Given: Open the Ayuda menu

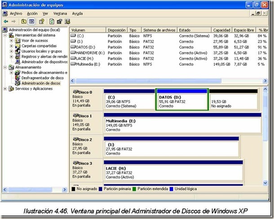Looking at the screenshot, I should (77, 13).
